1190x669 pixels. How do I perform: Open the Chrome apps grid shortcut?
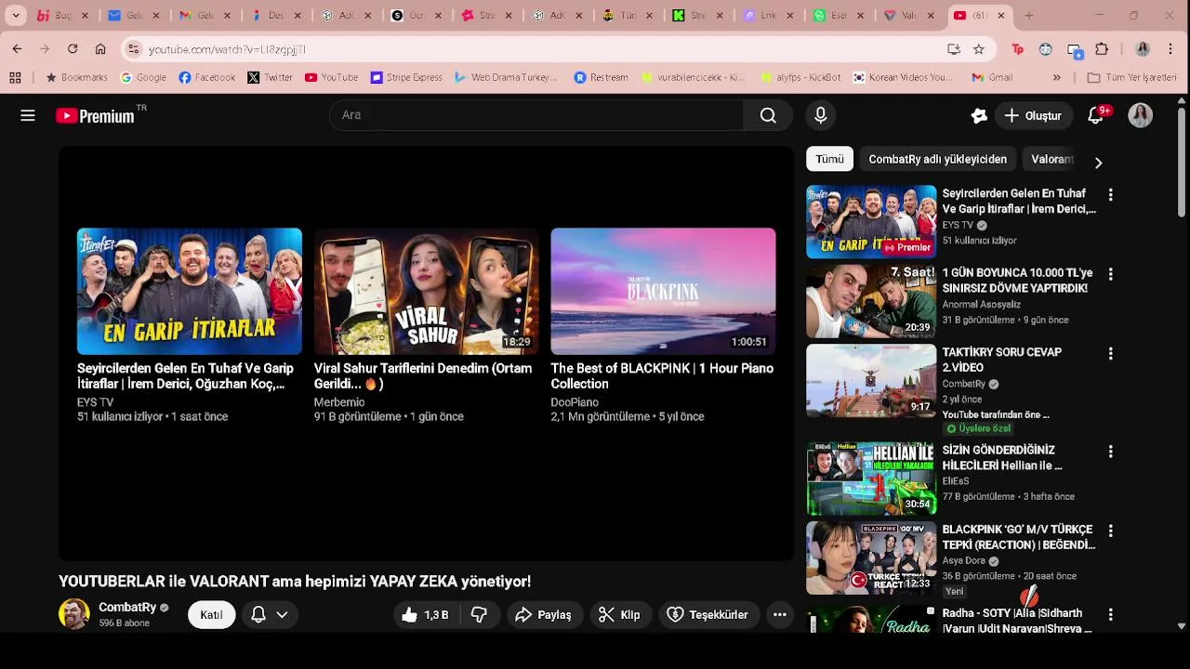pyautogui.click(x=15, y=78)
